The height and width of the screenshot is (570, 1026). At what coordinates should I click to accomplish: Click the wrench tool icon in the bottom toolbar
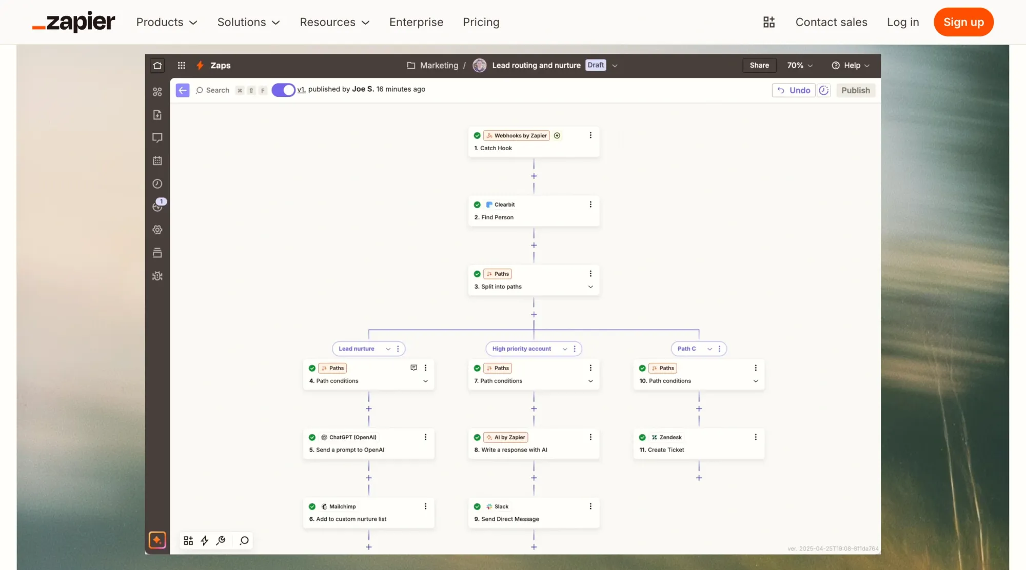pos(221,540)
